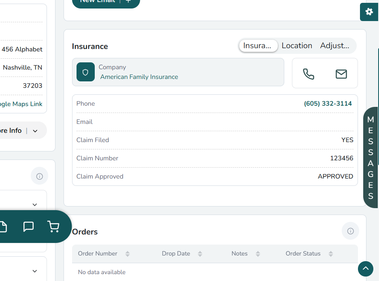
Task: Open the shopping cart icon
Action: [53, 227]
